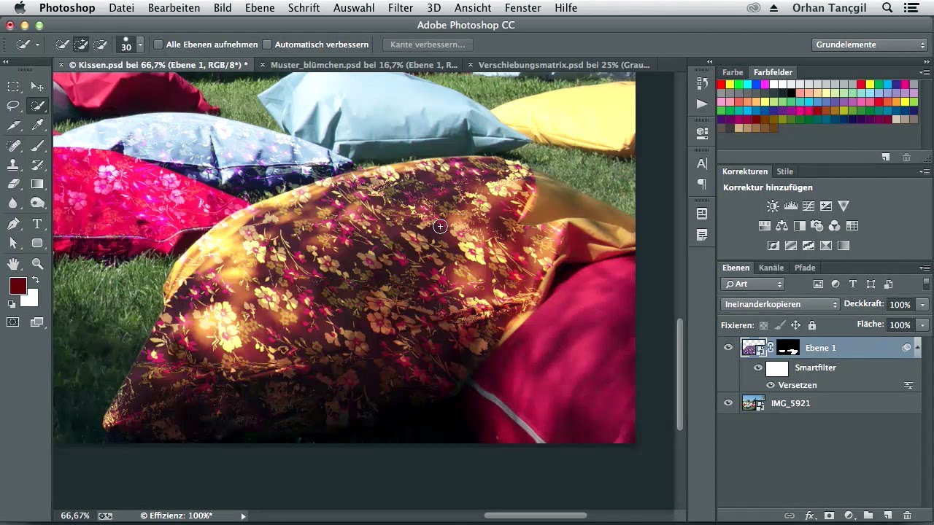The width and height of the screenshot is (934, 525).
Task: Add a Photo Filter adjustment
Action: tap(817, 226)
